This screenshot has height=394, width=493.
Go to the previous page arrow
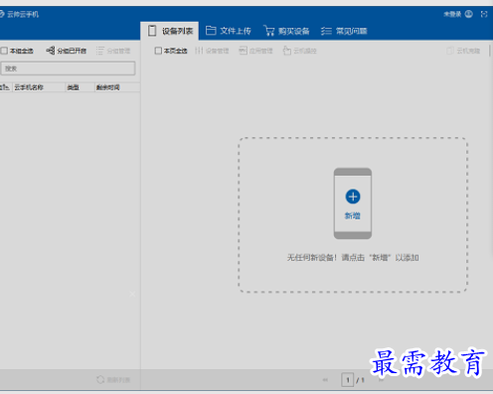pos(325,380)
